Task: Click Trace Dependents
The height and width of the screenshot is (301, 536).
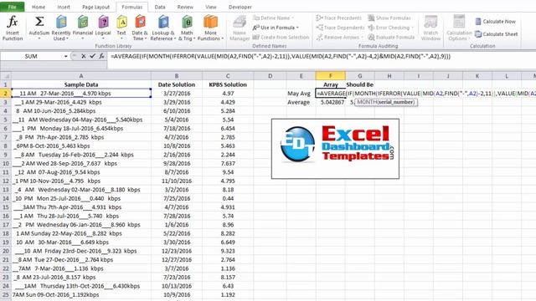Action: point(340,28)
